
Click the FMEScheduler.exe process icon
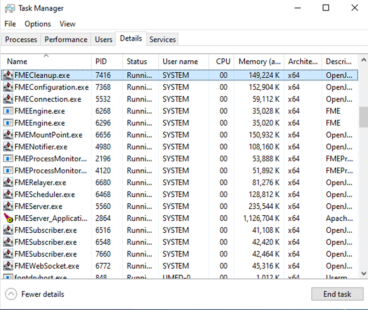pos(8,195)
